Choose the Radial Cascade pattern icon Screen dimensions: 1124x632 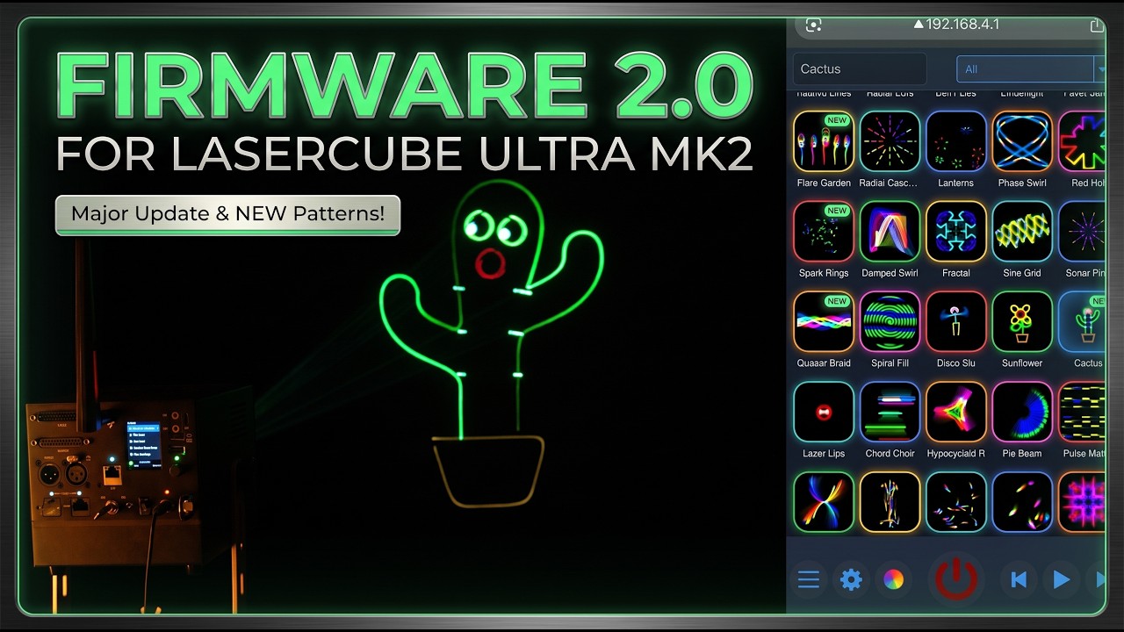pyautogui.click(x=890, y=140)
